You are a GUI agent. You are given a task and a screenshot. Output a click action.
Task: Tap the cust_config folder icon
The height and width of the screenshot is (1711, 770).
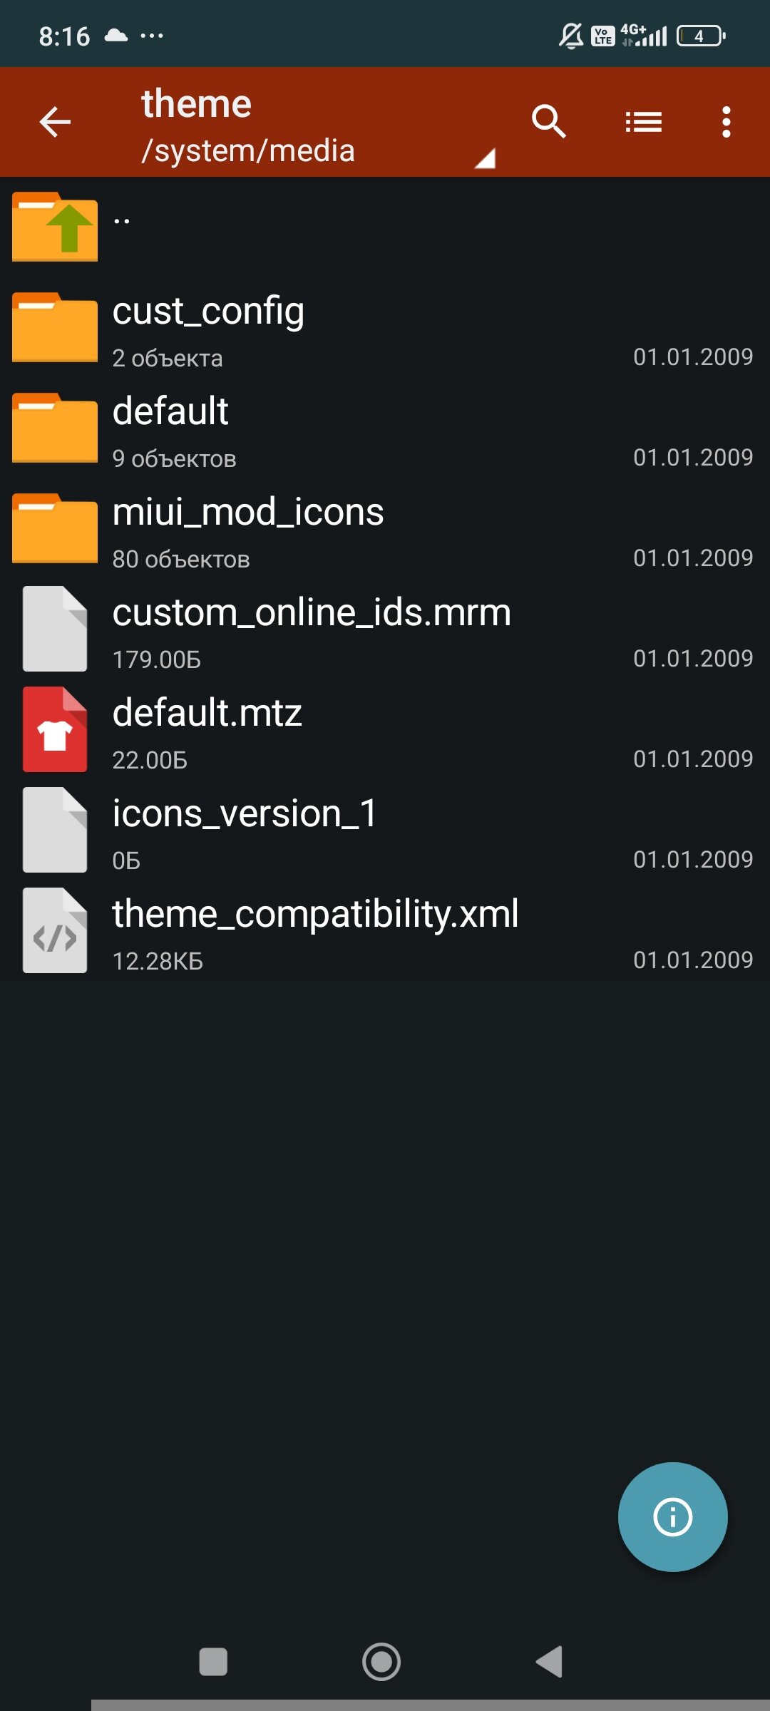[x=55, y=327]
